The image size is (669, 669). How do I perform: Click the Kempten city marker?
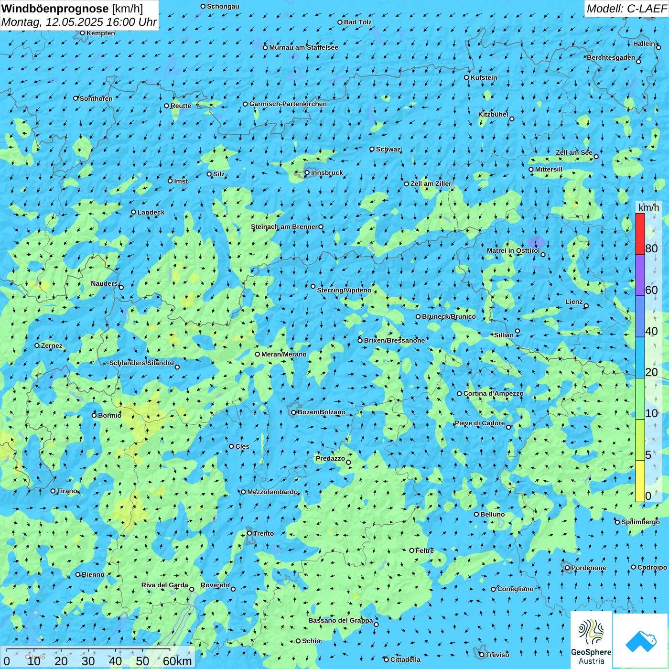click(x=82, y=33)
